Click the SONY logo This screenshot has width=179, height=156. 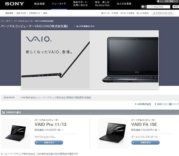(14, 4)
